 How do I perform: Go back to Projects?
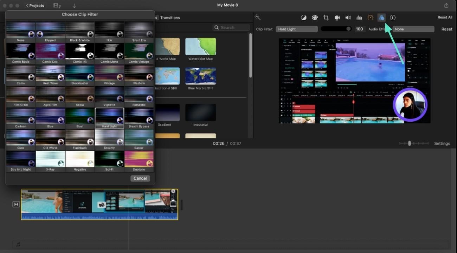[35, 6]
